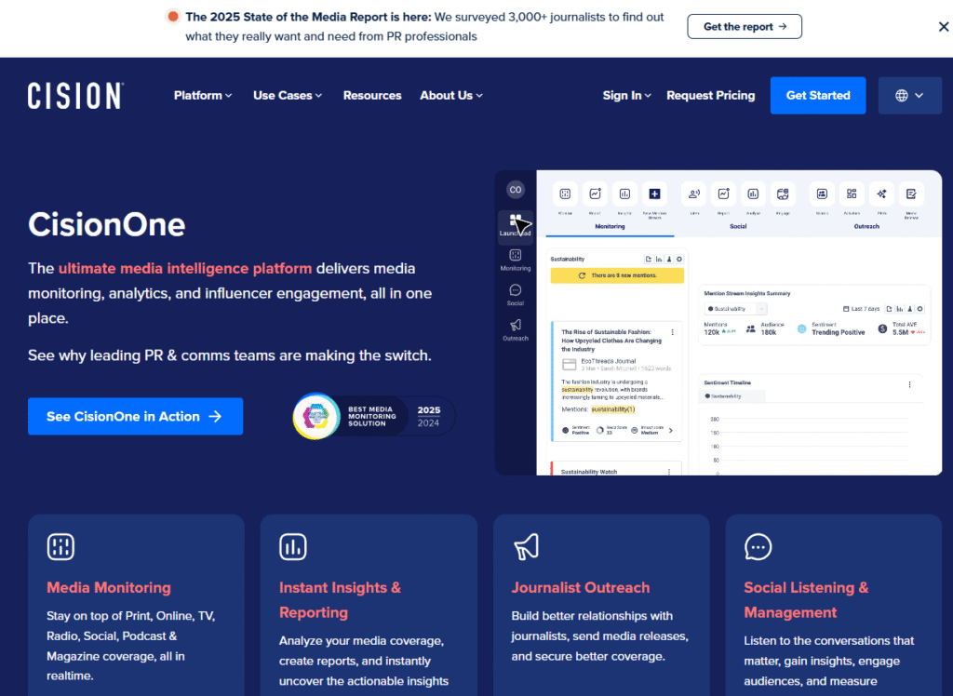The image size is (953, 696).
Task: Click the Outreach megaphone icon in demo sidebar
Action: tap(515, 326)
